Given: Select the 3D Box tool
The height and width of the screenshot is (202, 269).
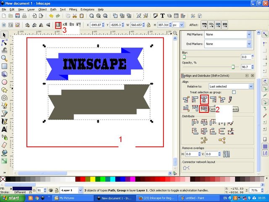Looking at the screenshot, I should (x=4, y=74).
